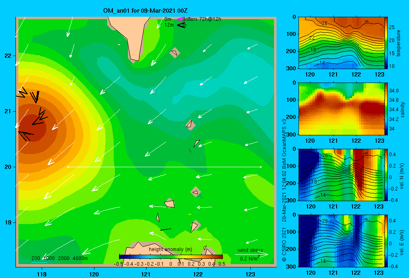Click the 300 depth tick in salinity panel

(x=291, y=135)
